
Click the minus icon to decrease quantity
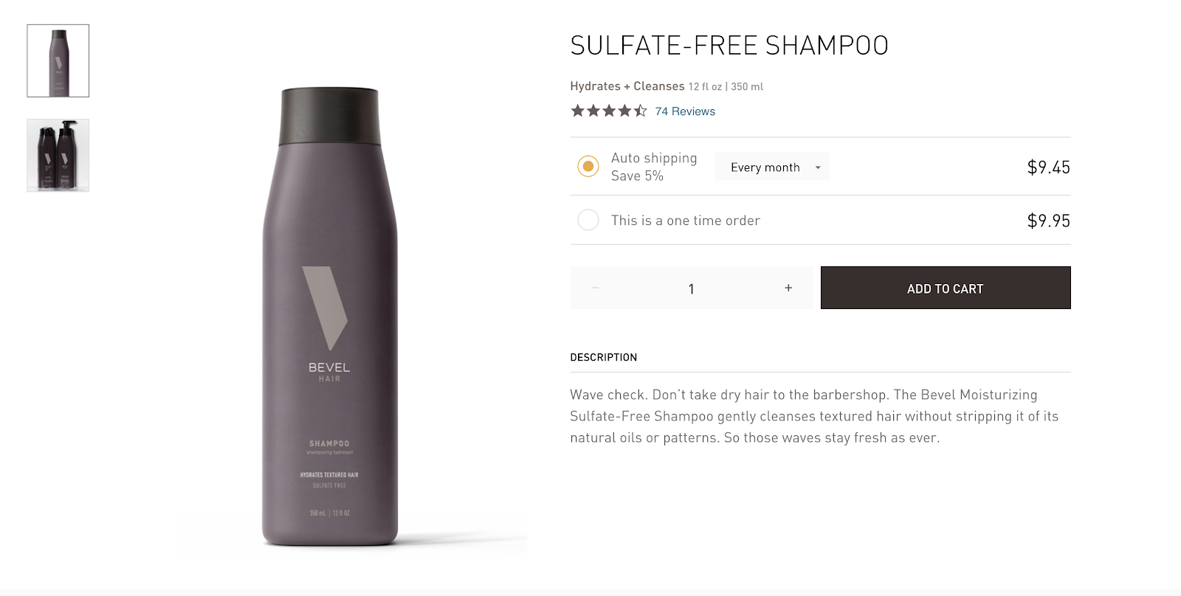point(595,288)
